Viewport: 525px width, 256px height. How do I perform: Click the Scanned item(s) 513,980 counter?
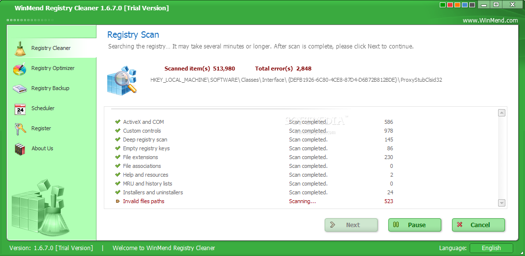pyautogui.click(x=199, y=69)
